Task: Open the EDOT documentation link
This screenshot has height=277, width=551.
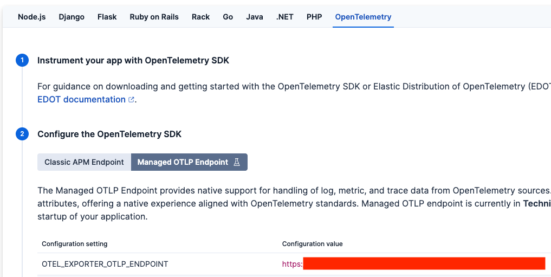Action: [81, 100]
